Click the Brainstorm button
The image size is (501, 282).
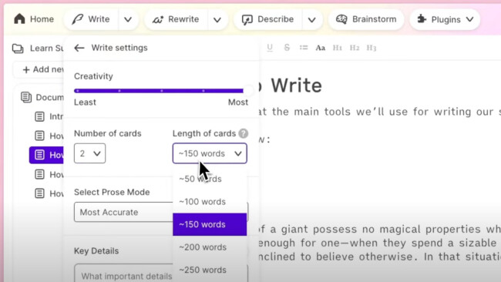[366, 19]
